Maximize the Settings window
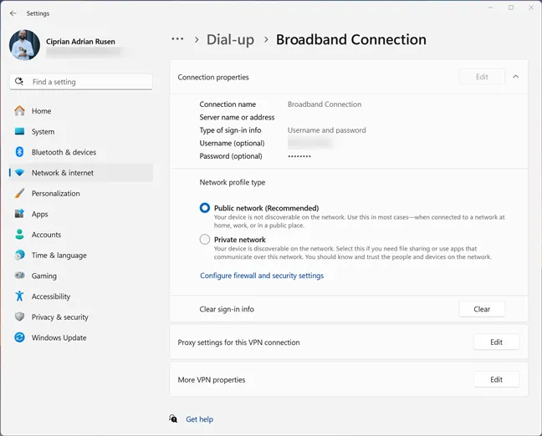The height and width of the screenshot is (436, 542). [511, 8]
